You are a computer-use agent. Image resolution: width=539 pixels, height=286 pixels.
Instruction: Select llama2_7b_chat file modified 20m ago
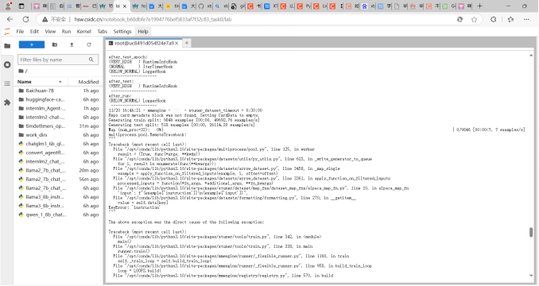[x=58, y=170]
